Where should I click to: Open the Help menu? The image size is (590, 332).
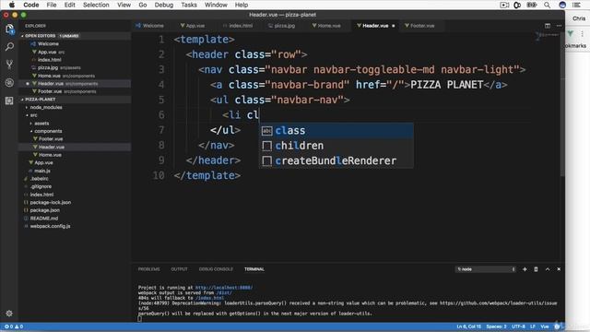(x=242, y=5)
